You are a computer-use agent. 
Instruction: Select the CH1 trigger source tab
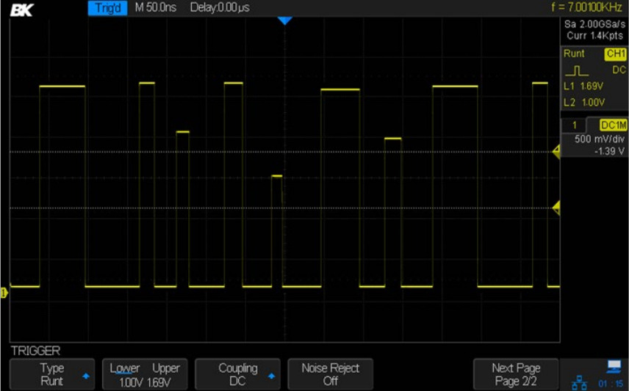[x=614, y=54]
